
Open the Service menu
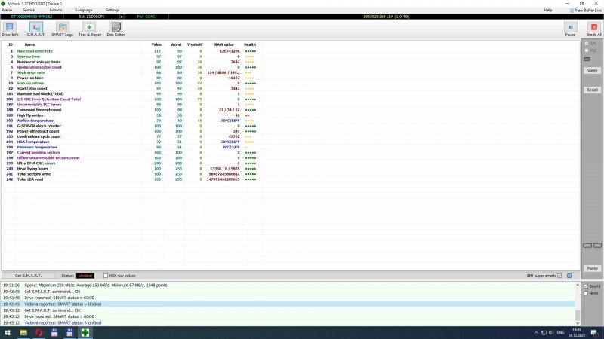(28, 10)
